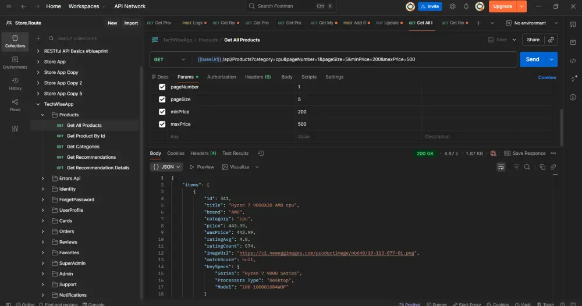
Task: Open the POST Login request tab
Action: point(194,23)
